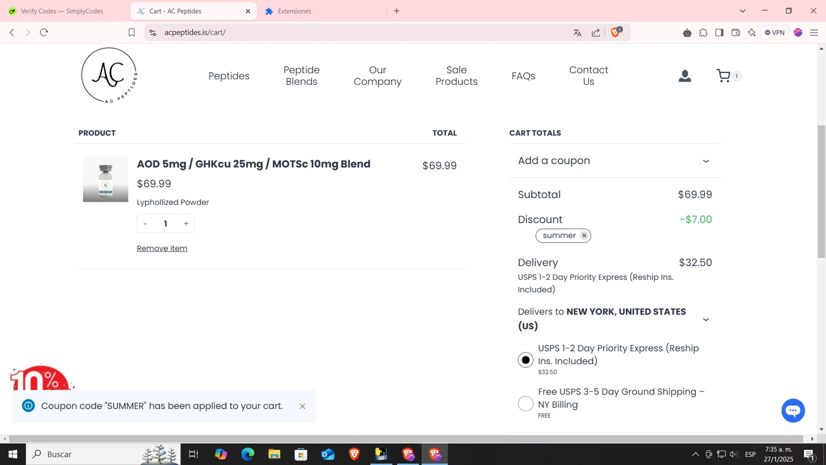Dismiss the coupon applied notification
This screenshot has width=826, height=465.
point(302,407)
